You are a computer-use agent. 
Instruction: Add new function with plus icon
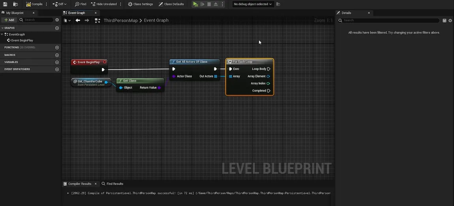point(57,47)
